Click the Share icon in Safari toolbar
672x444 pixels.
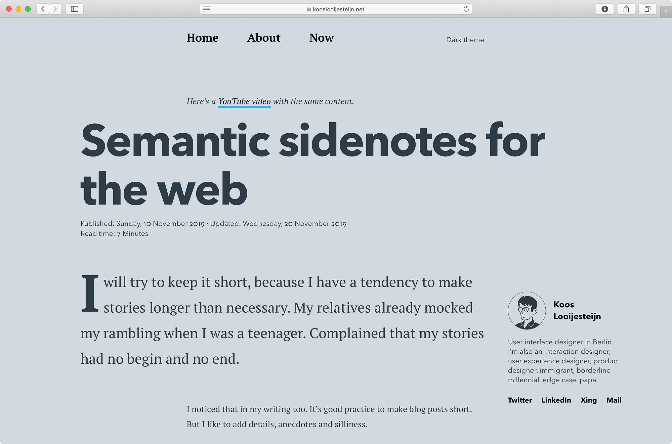tap(626, 9)
